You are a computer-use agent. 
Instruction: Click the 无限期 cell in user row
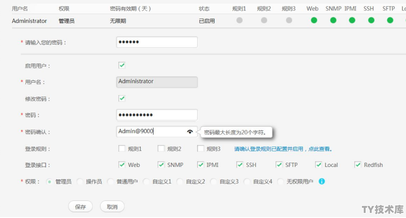click(118, 21)
